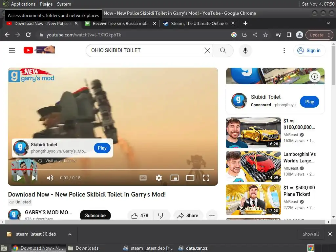
Task: Open Chrome Update menu
Action: click(319, 35)
